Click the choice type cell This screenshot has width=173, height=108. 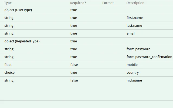point(9,73)
